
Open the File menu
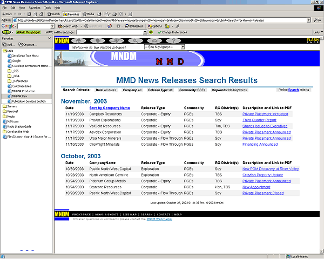4,8
